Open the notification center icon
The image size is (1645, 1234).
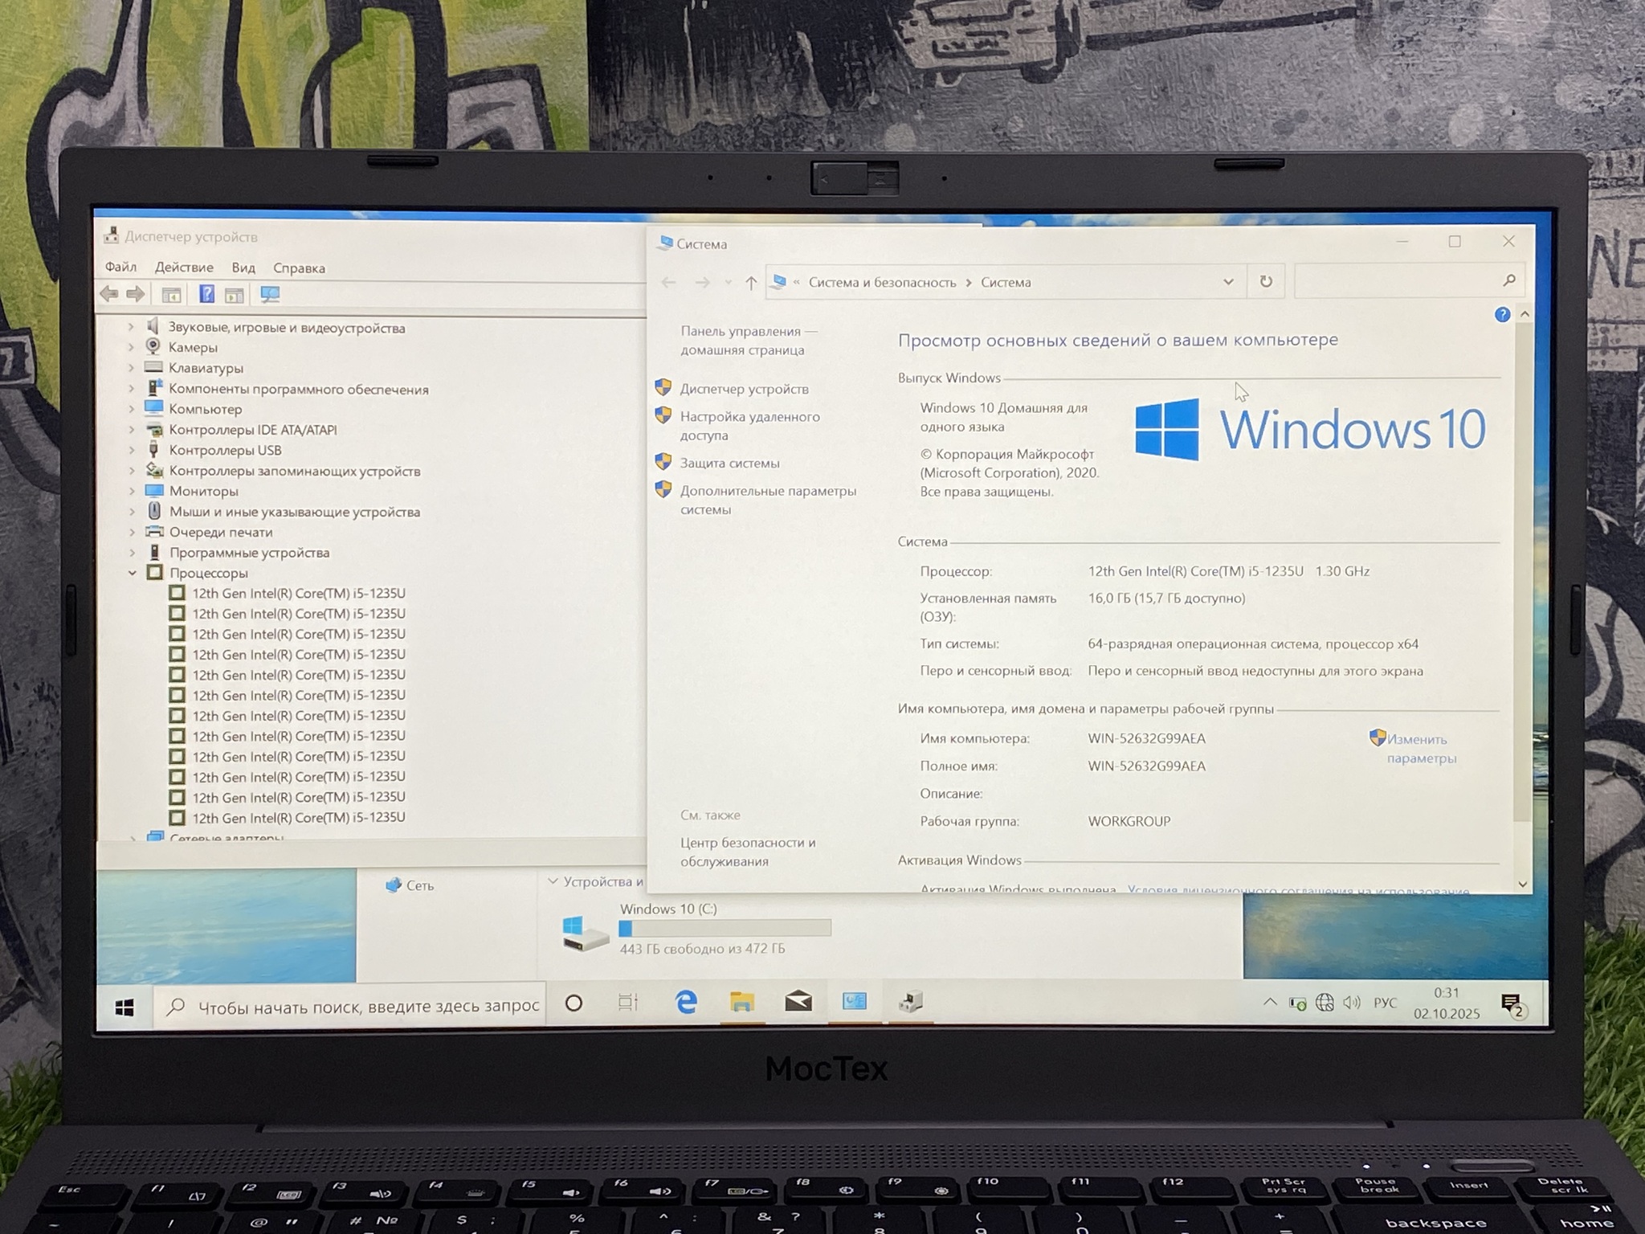coord(1511,1004)
